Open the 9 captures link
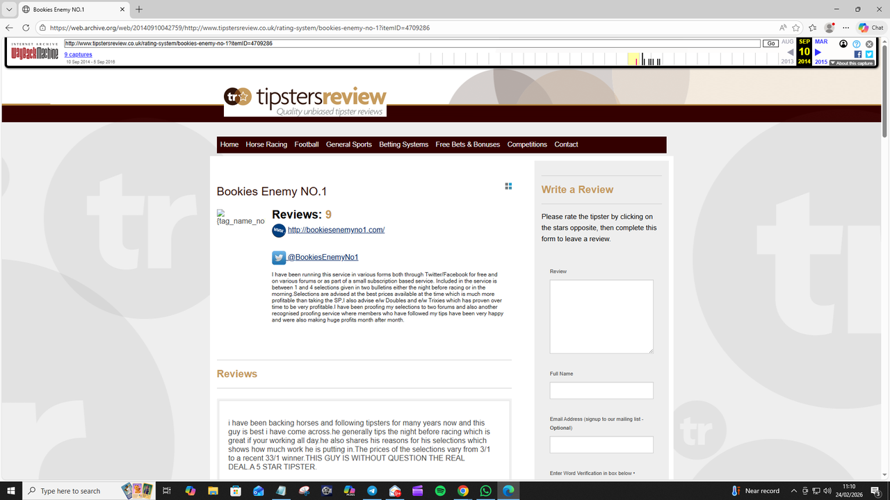This screenshot has width=890, height=500. click(x=78, y=54)
